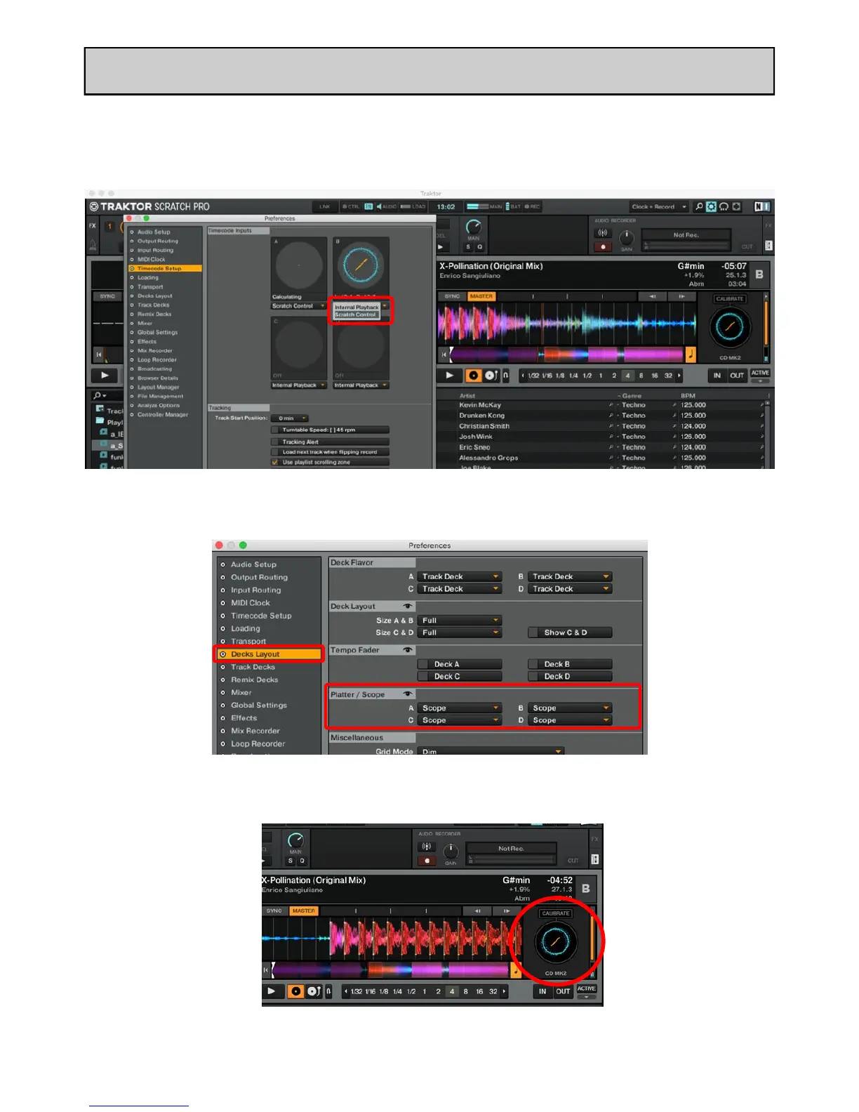Image resolution: width=859 pixels, height=1112 pixels.
Task: Click MASTER button in bottom screenshot
Action: 304,911
